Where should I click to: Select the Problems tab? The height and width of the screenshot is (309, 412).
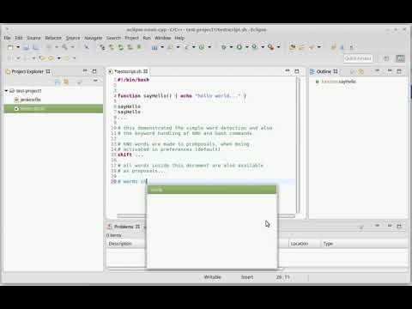[x=124, y=227]
